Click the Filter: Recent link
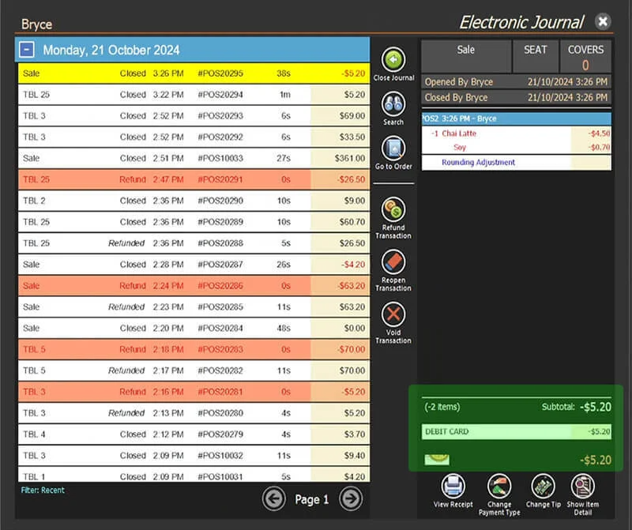Viewport: 632px width, 530px height. 43,490
